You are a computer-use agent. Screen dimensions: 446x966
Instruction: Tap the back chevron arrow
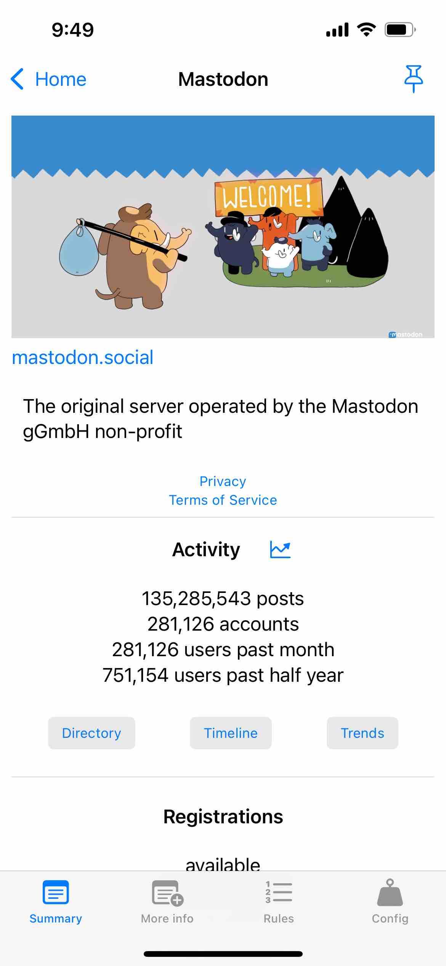click(x=18, y=79)
